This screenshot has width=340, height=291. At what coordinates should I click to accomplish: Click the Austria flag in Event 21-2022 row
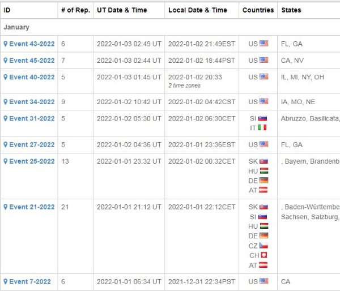coord(263,265)
